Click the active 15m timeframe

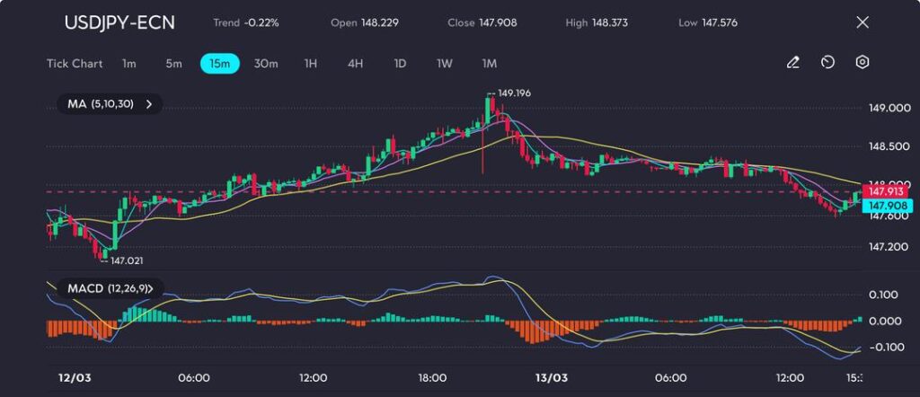(219, 64)
